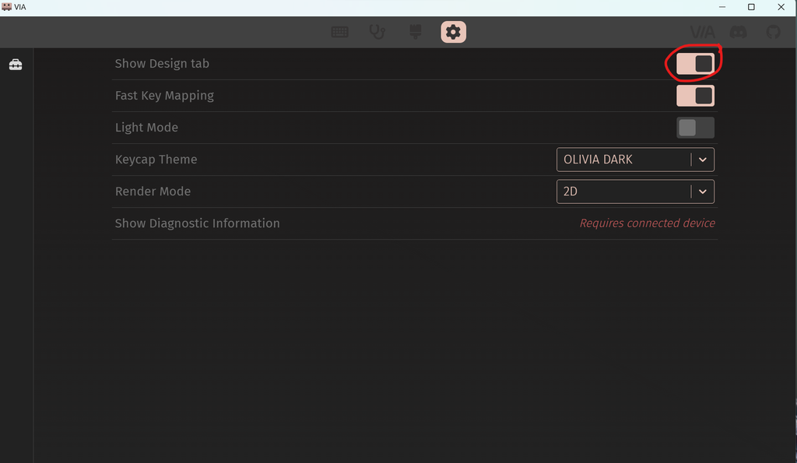Image resolution: width=797 pixels, height=463 pixels.
Task: Maximize the VIA window
Action: click(751, 7)
